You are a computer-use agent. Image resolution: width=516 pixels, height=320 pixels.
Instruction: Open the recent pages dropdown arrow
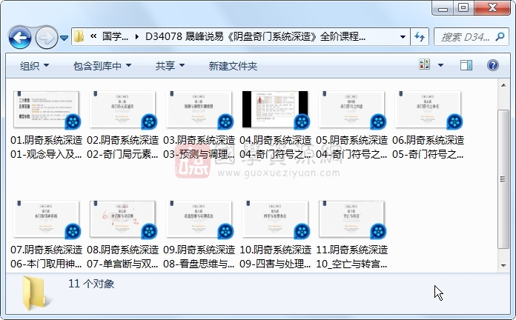point(64,39)
